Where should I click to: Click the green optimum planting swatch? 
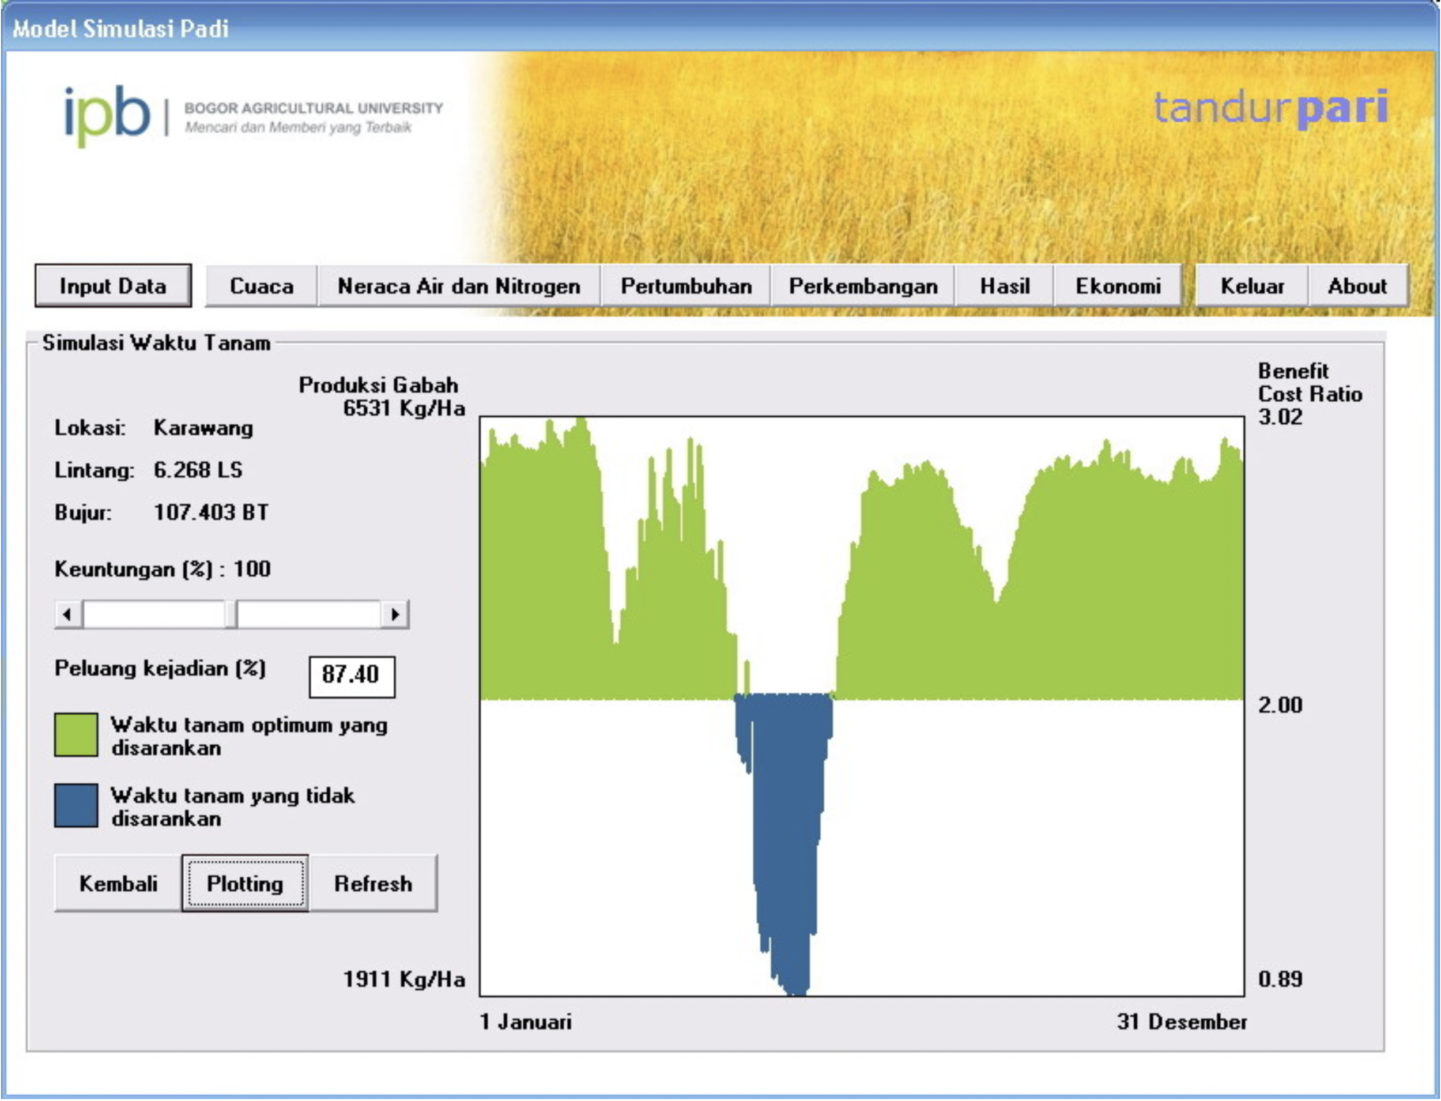[76, 736]
